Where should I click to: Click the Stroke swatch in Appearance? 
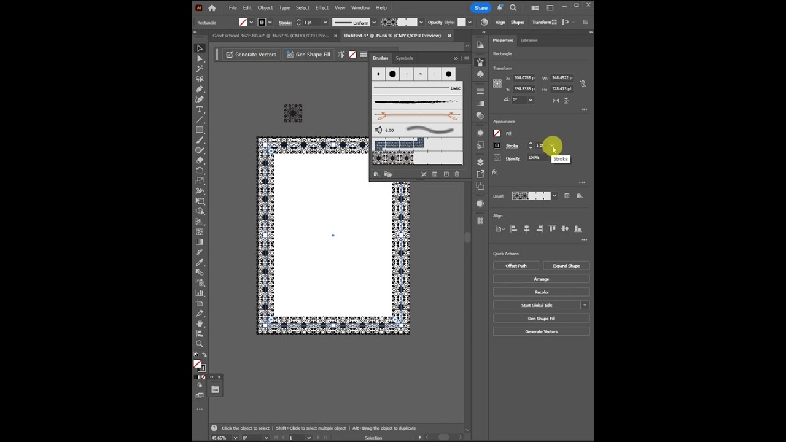[497, 145]
